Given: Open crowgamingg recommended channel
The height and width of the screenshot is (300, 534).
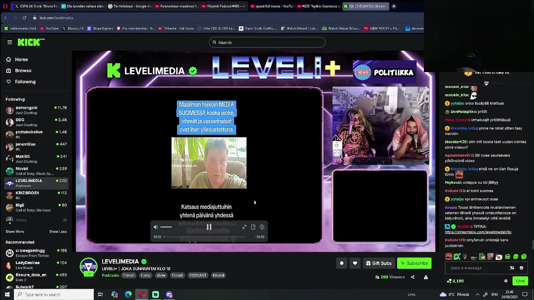Looking at the screenshot, I should click(36, 253).
